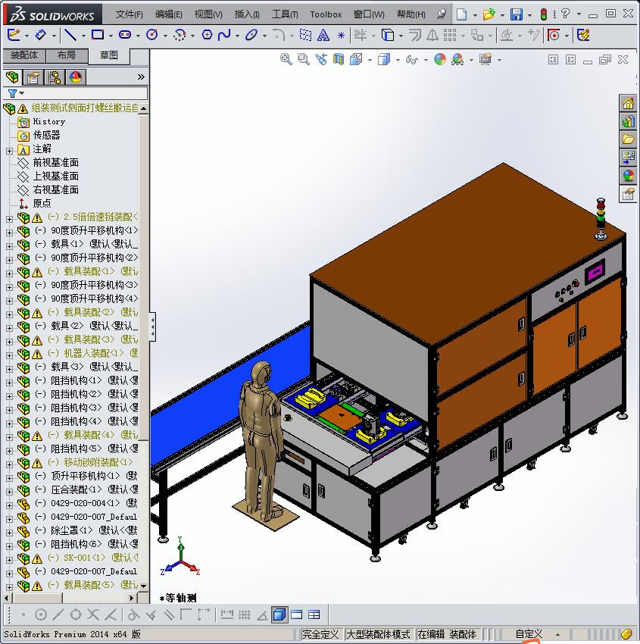Select the Line sketch tool
The height and width of the screenshot is (644, 640).
[x=70, y=35]
